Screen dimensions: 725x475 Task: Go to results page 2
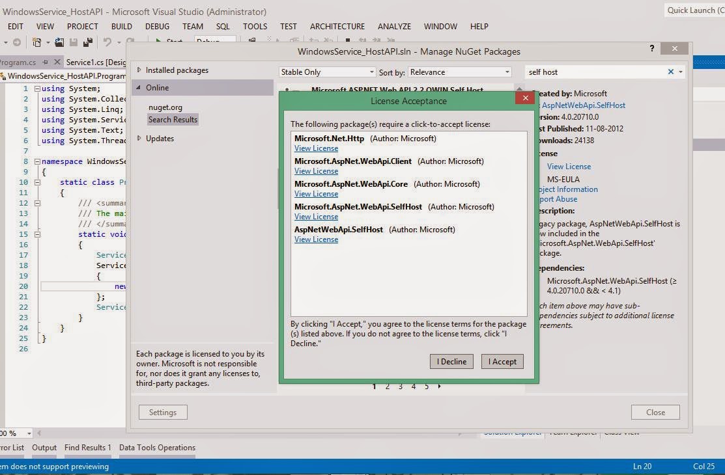pyautogui.click(x=388, y=387)
